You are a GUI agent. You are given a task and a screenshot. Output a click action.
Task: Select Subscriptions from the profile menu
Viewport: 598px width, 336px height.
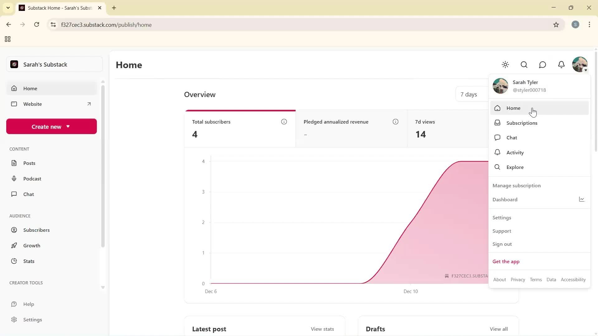(x=522, y=123)
